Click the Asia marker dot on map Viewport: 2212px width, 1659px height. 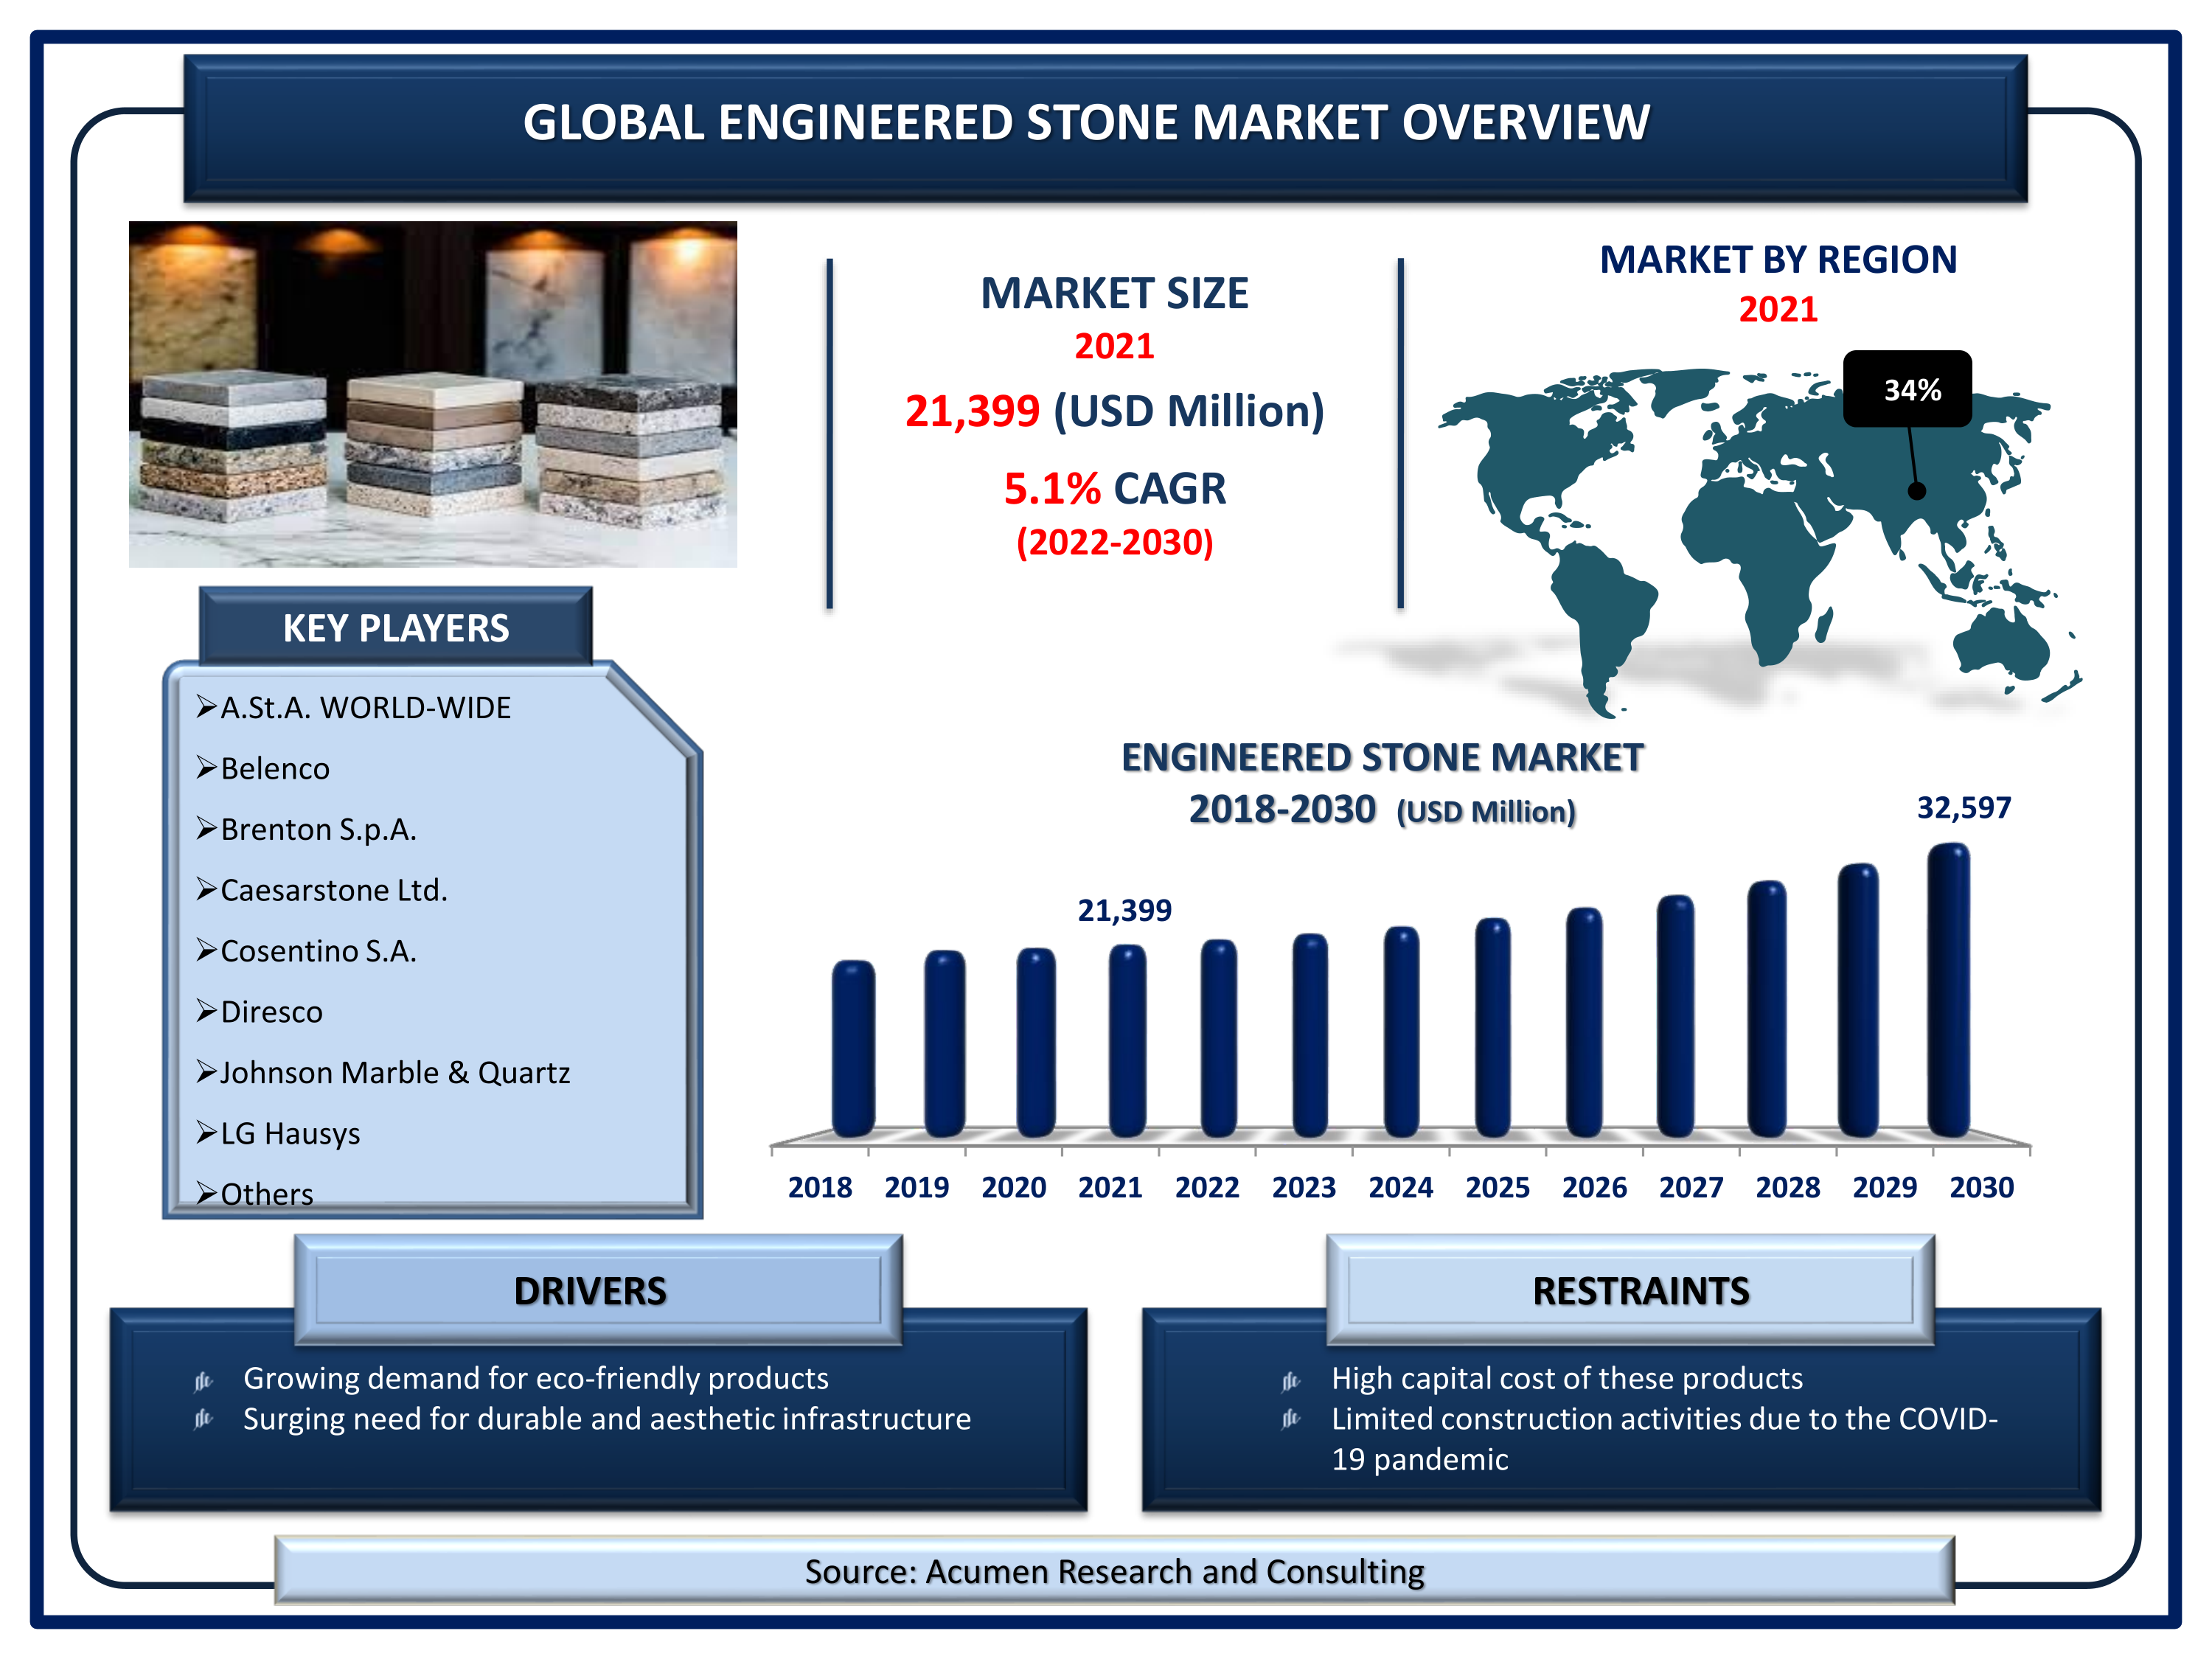tap(1916, 491)
